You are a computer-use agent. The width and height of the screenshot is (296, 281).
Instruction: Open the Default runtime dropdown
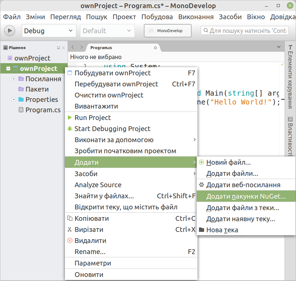pos(107,31)
